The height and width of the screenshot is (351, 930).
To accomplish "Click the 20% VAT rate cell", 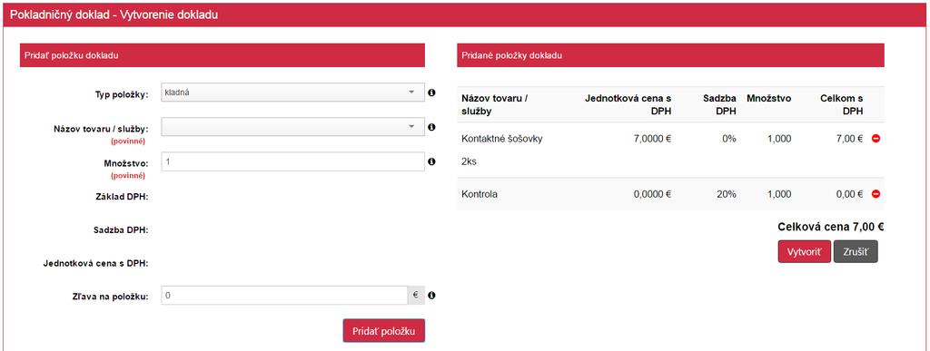I will pos(726,194).
